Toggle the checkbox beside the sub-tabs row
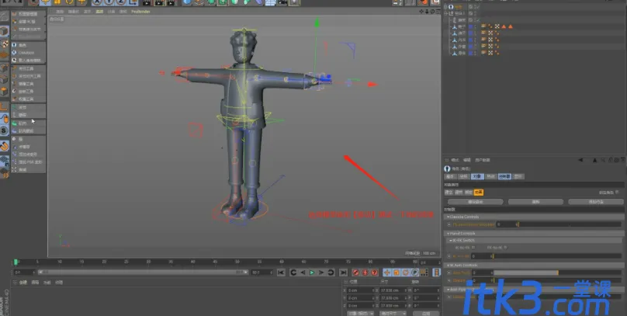The width and height of the screenshot is (627, 316). [618, 193]
